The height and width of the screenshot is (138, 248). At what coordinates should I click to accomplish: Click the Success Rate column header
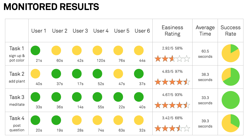point(231,30)
